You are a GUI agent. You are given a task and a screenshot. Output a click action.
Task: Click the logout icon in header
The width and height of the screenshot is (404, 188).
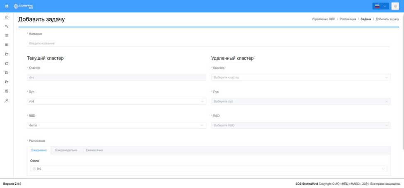click(395, 6)
